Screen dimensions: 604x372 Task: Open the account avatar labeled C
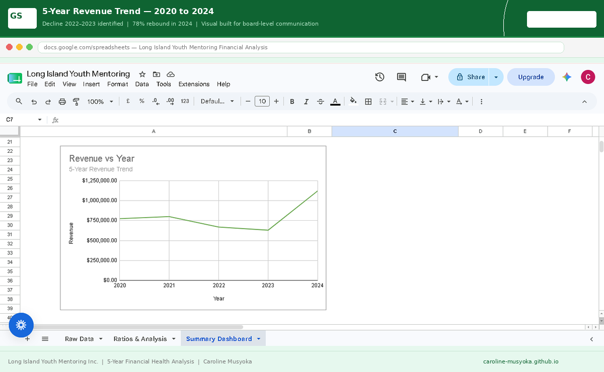coord(588,77)
